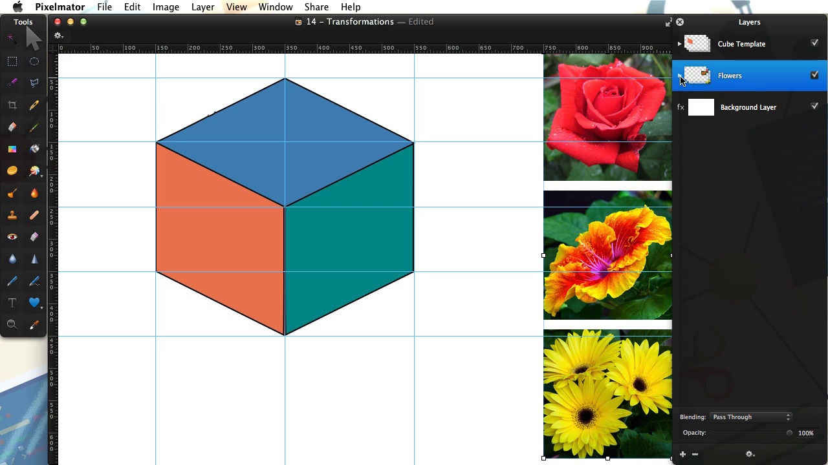Expand the Cube Template layer group

click(679, 44)
